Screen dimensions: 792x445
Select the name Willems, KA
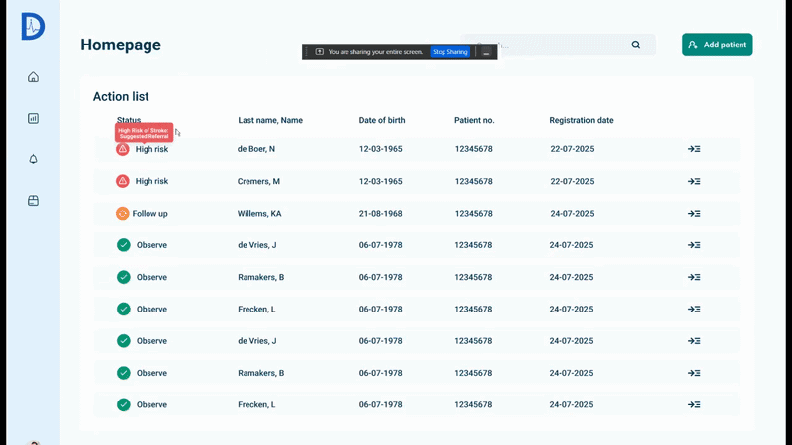(259, 214)
